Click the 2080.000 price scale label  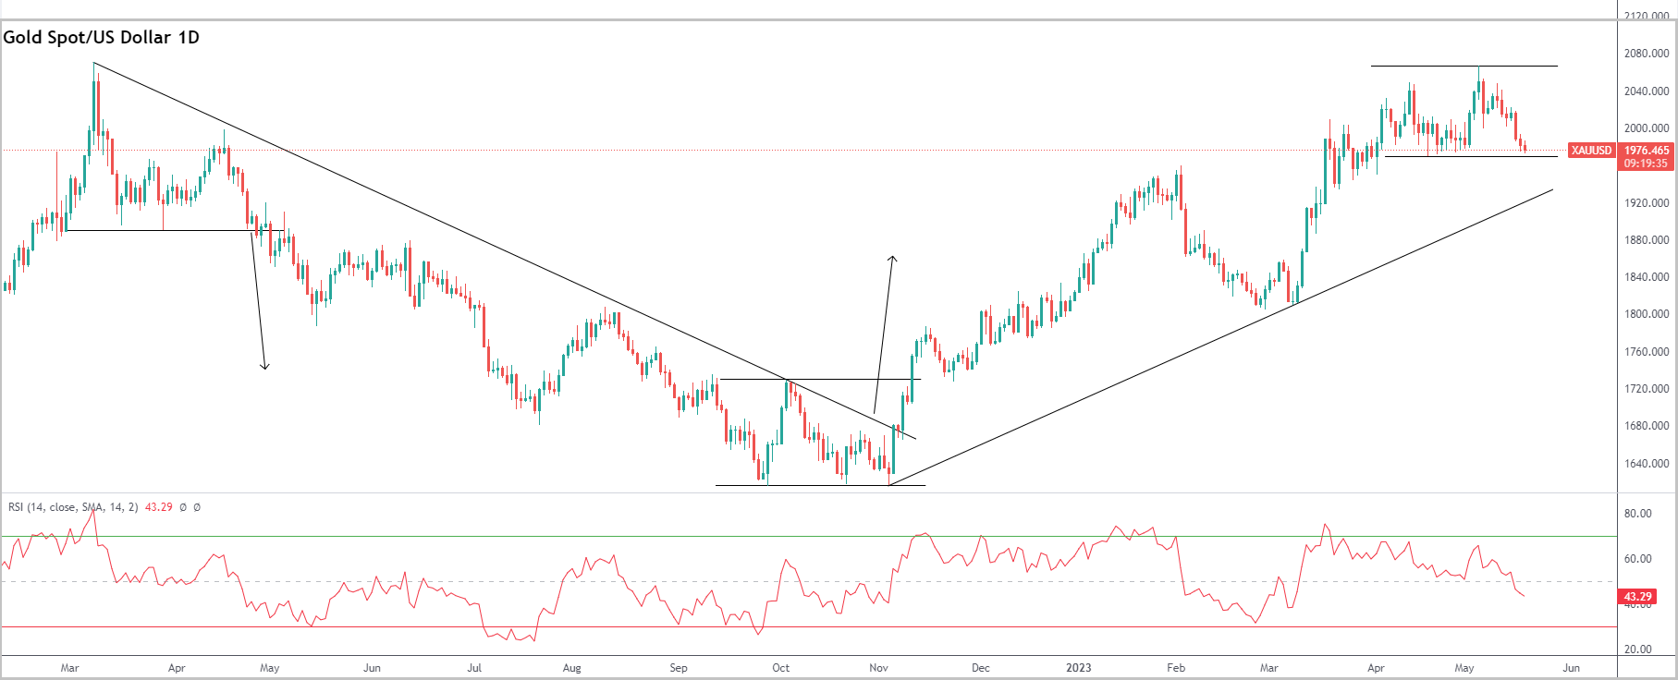1647,54
